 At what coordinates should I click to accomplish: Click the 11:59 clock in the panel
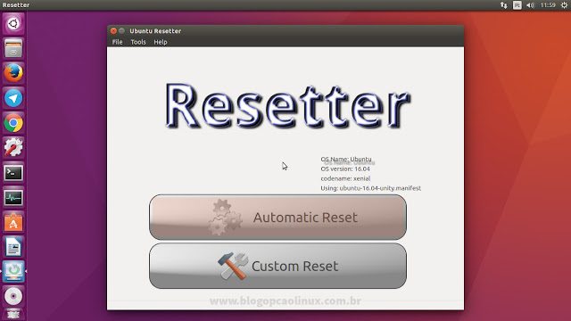pyautogui.click(x=548, y=5)
